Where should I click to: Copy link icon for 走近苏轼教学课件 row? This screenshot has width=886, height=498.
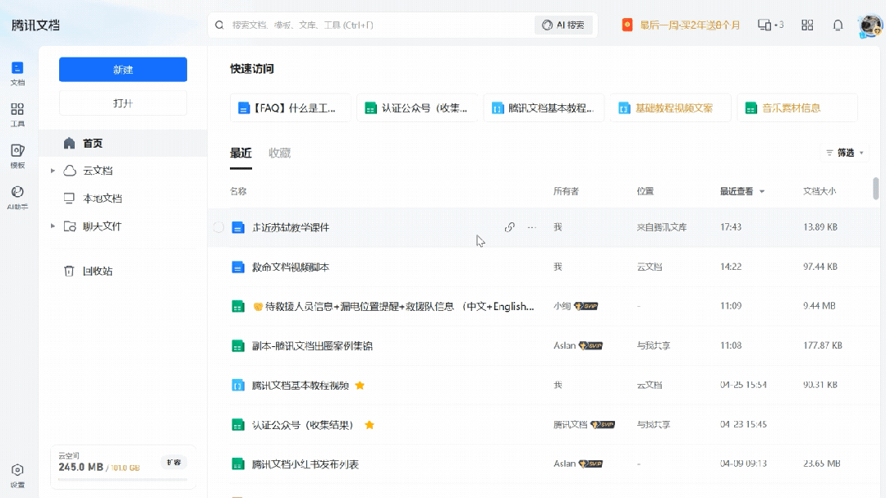tap(509, 227)
